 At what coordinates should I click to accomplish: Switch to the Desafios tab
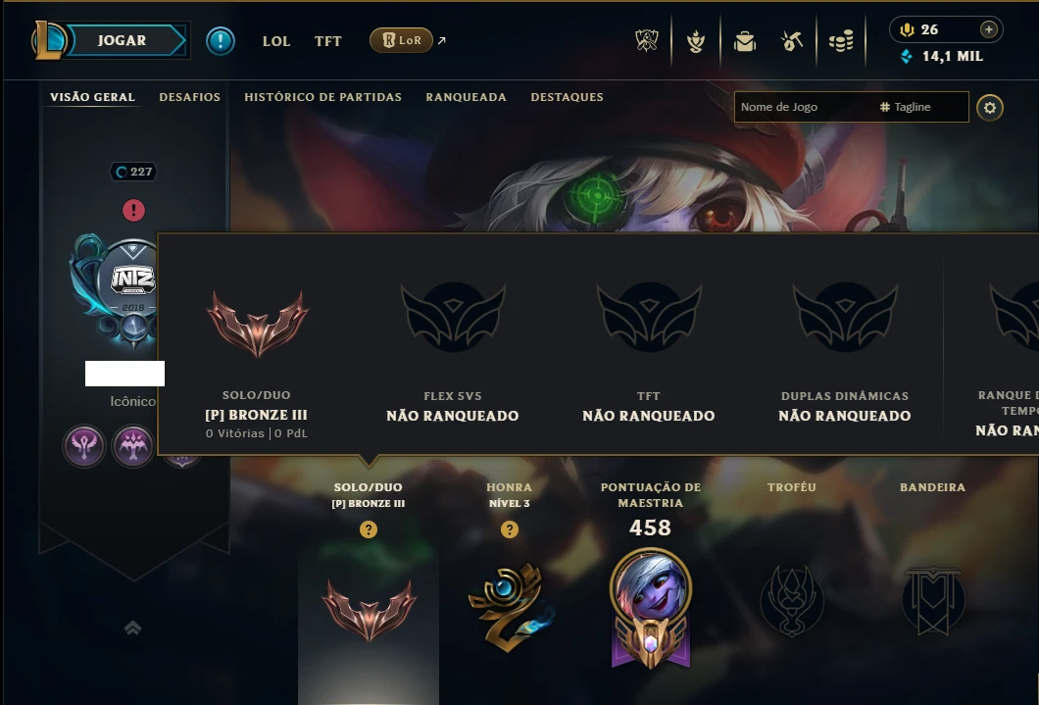(x=189, y=97)
